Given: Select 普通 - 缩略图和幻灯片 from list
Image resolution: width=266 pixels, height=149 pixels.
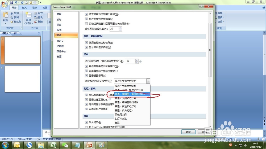Looking at the screenshot, I should (x=132, y=102).
